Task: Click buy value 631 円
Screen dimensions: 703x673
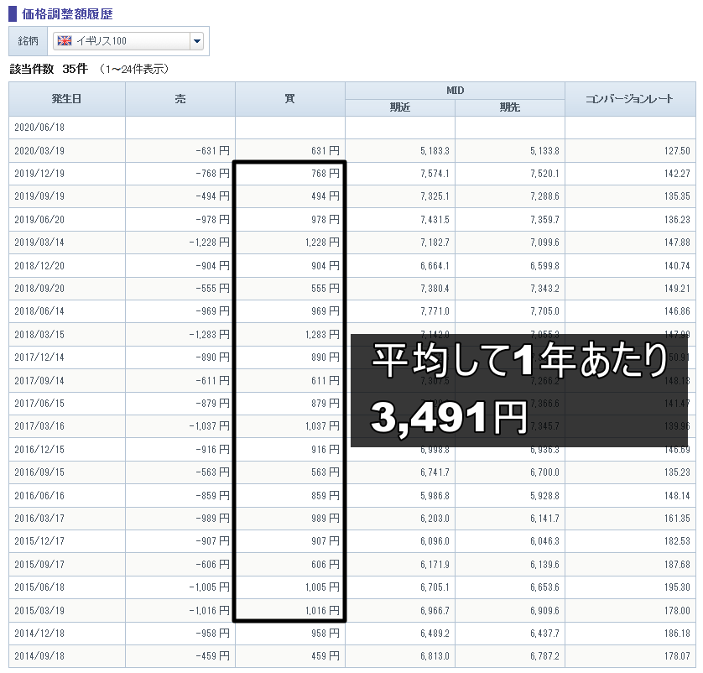Action: coord(325,151)
